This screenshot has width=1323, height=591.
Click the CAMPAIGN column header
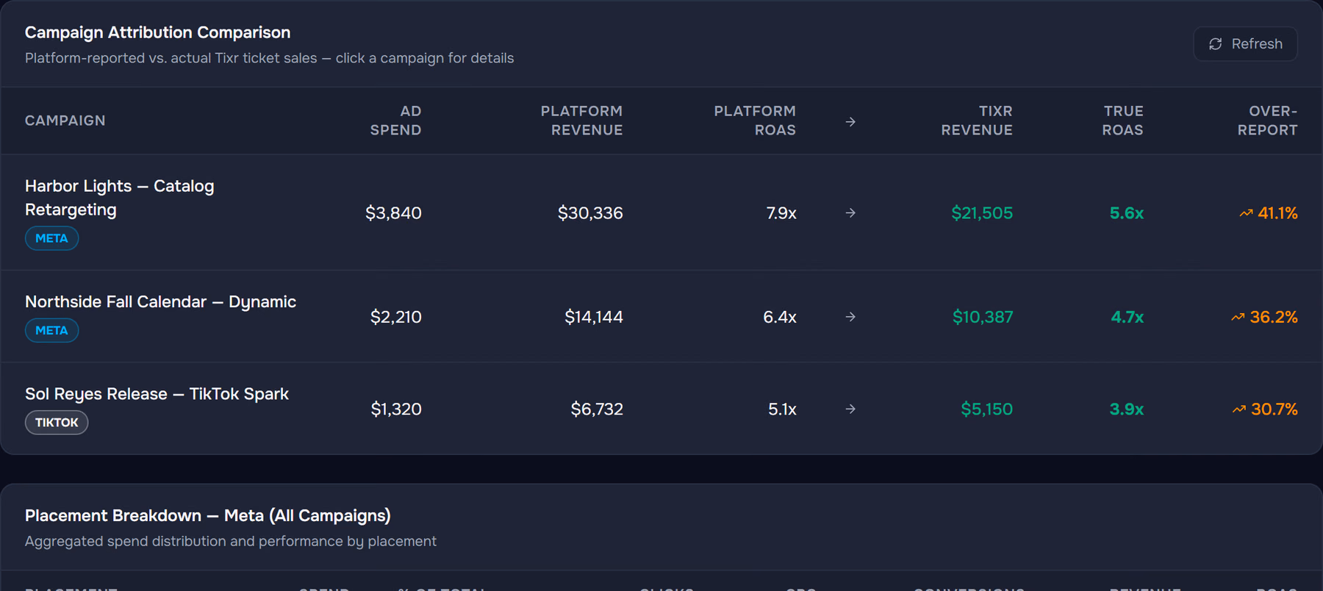(65, 121)
